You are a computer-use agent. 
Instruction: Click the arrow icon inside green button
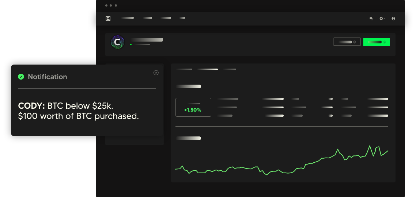[384, 42]
